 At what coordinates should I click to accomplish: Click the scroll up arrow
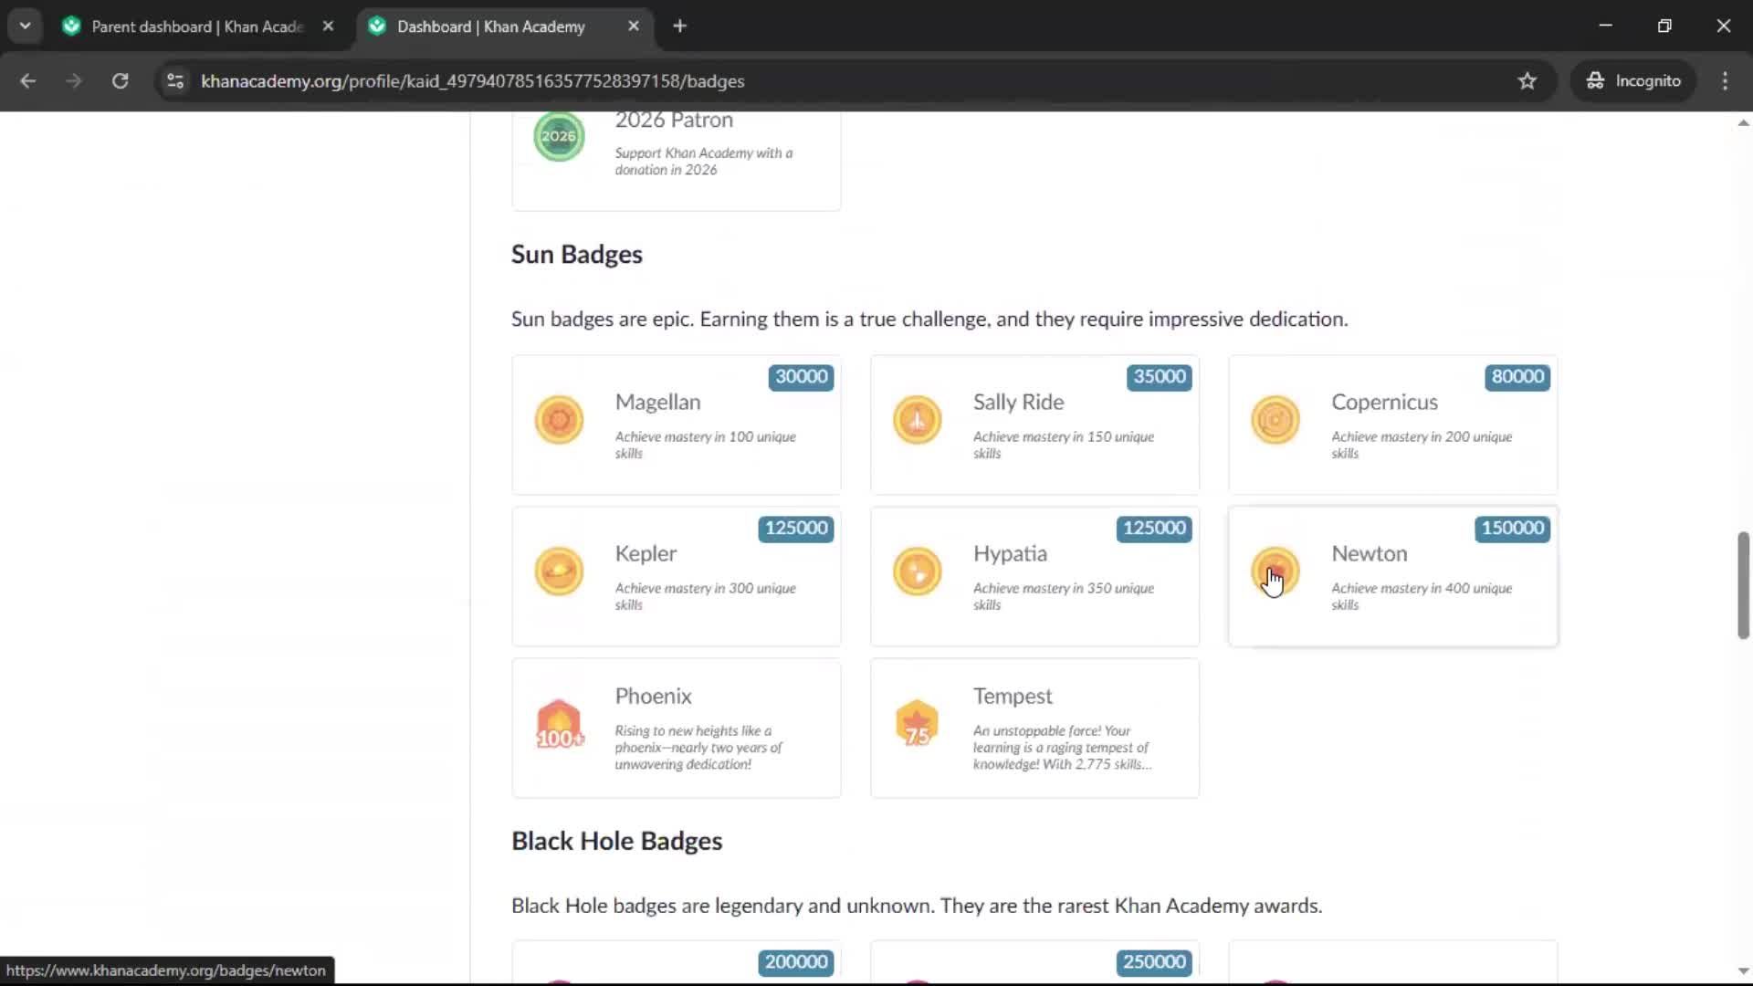point(1743,122)
